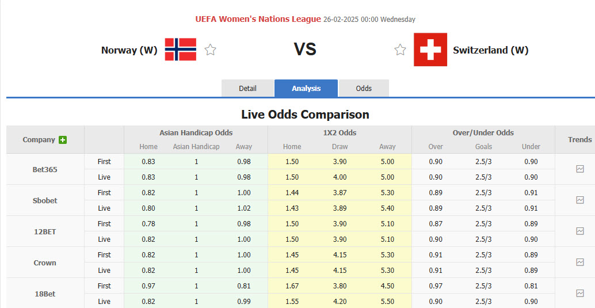Open the UEFA Women's Nations League link
This screenshot has width=595, height=308.
pyautogui.click(x=258, y=19)
